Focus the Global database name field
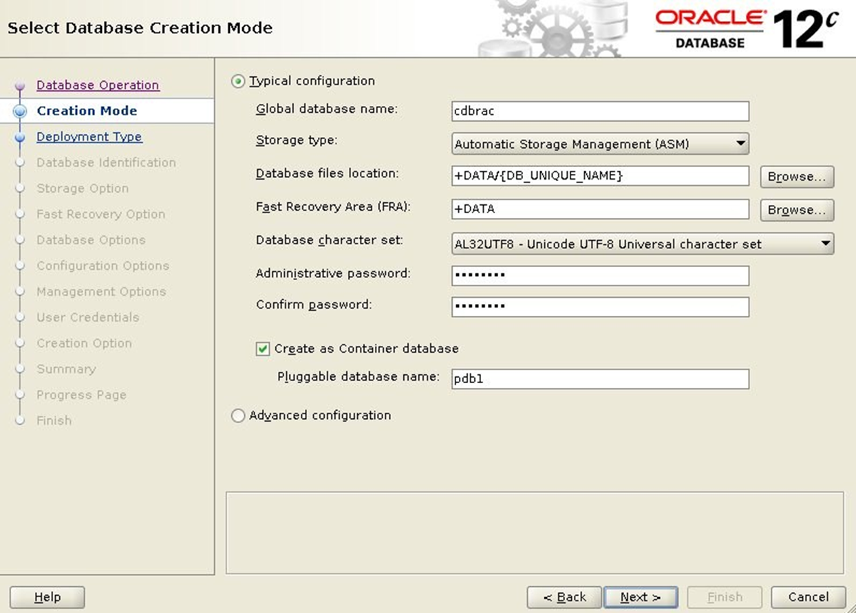 [x=600, y=111]
